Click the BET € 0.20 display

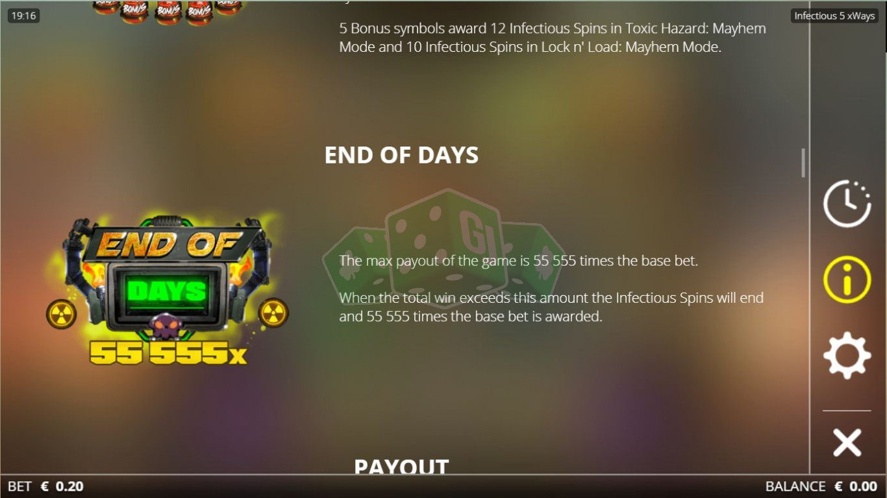45,486
